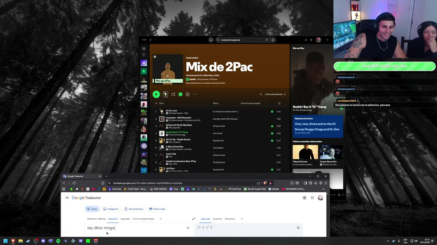437x245 pixels.
Task: Set target language to Quechua
Action: (230, 219)
